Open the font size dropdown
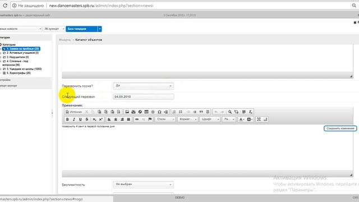 [x=229, y=120]
